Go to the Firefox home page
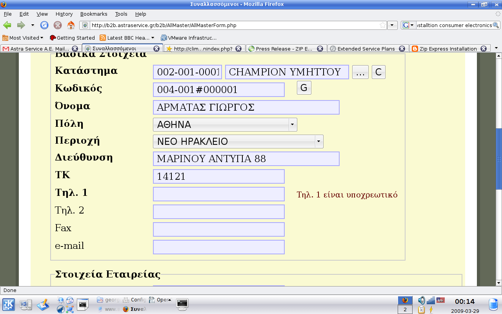 (71, 25)
